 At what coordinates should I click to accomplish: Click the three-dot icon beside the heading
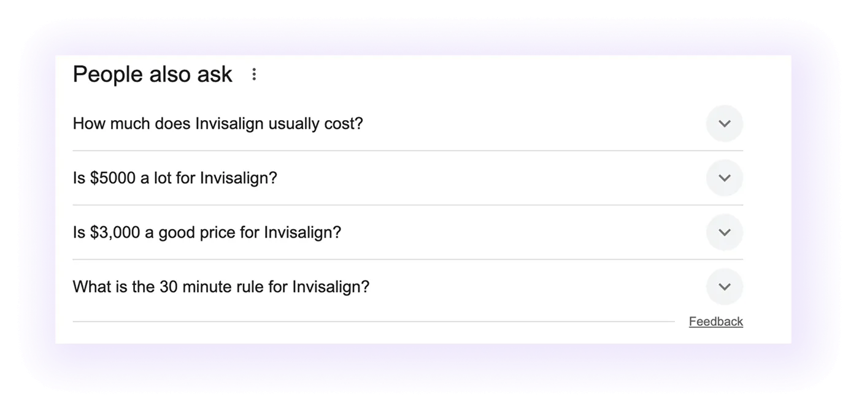(x=254, y=74)
